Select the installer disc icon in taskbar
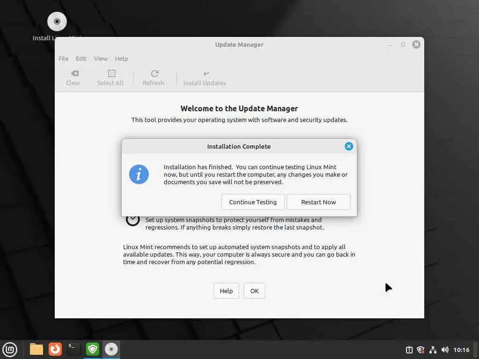This screenshot has width=479, height=359. [x=111, y=349]
